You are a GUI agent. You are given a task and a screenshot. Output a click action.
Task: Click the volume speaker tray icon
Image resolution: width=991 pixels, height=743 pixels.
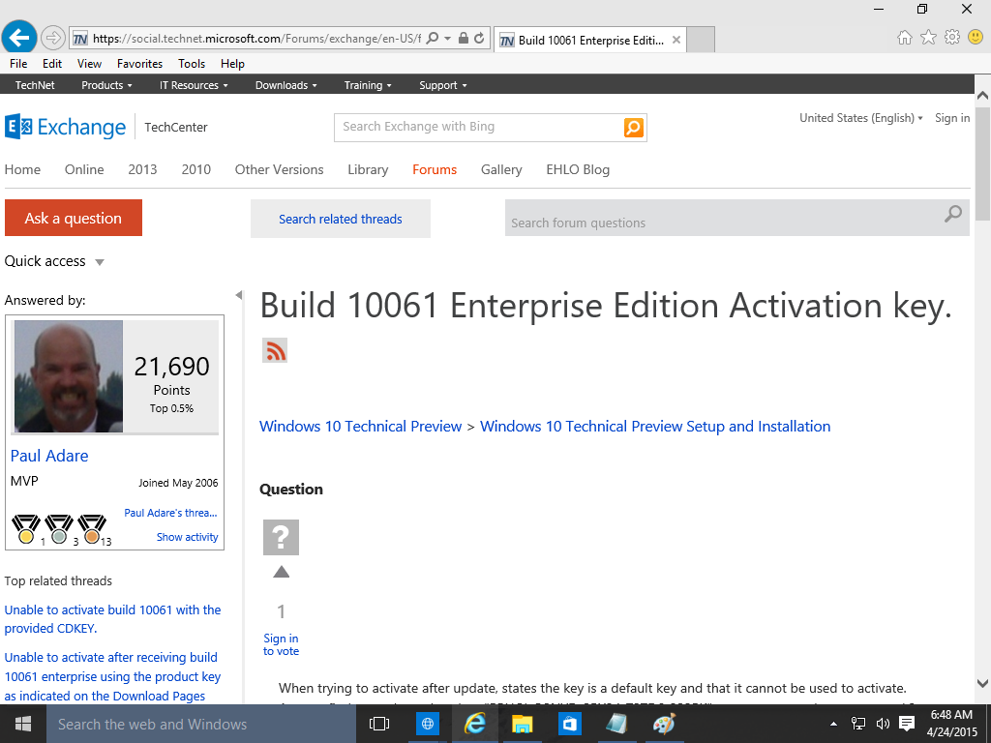883,724
